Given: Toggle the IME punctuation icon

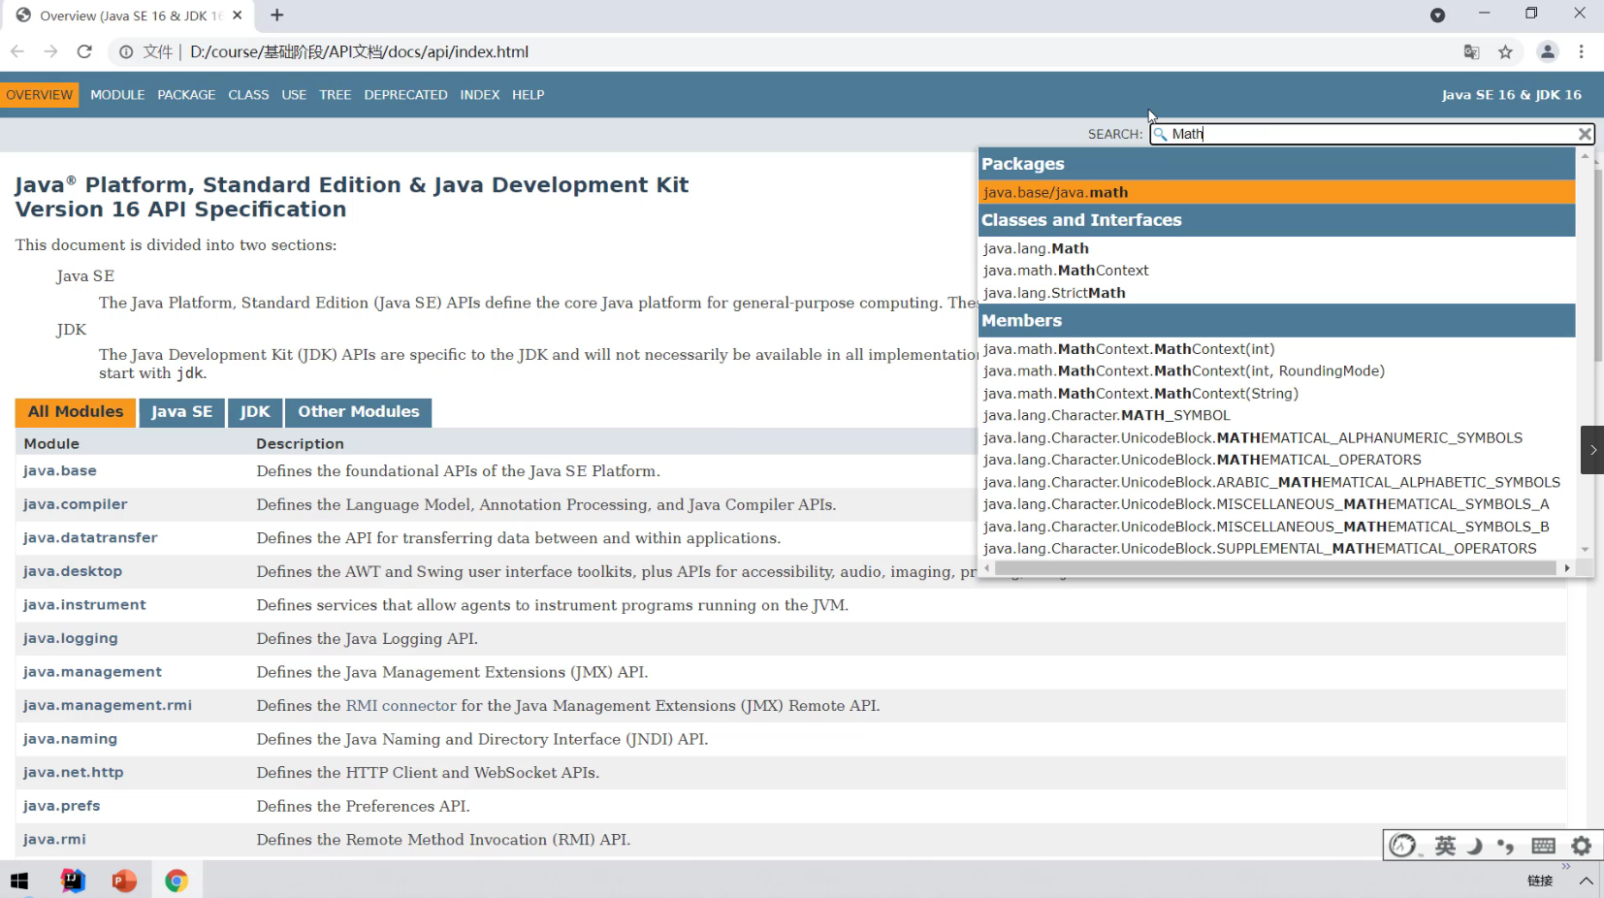Looking at the screenshot, I should tap(1506, 846).
